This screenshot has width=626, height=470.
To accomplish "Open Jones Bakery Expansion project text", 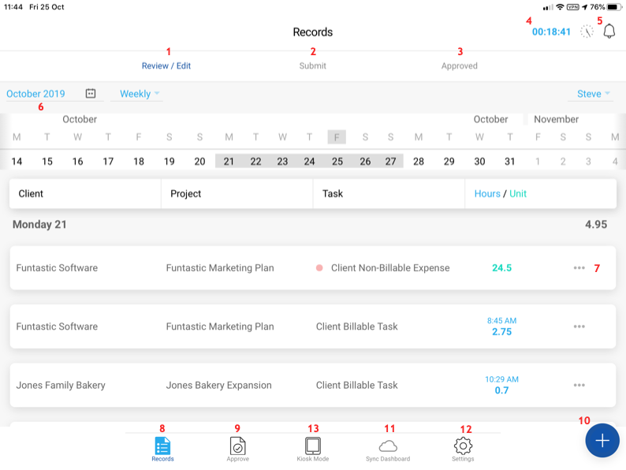I will pos(218,385).
